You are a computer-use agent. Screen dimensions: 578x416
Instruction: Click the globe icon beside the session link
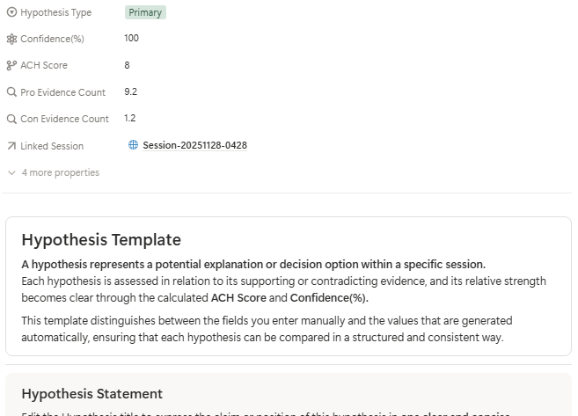click(134, 145)
